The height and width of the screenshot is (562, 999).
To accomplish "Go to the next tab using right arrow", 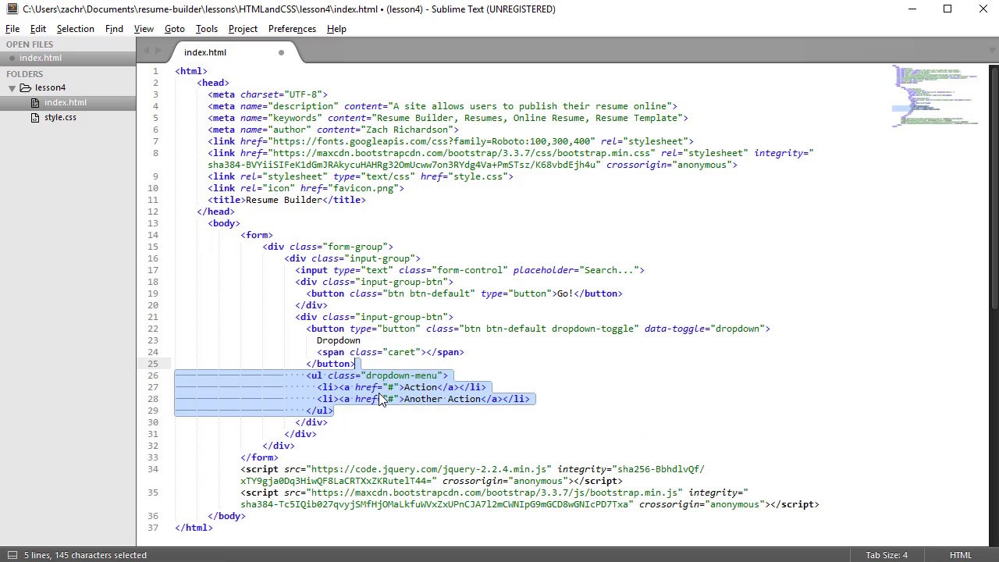I will pos(158,52).
